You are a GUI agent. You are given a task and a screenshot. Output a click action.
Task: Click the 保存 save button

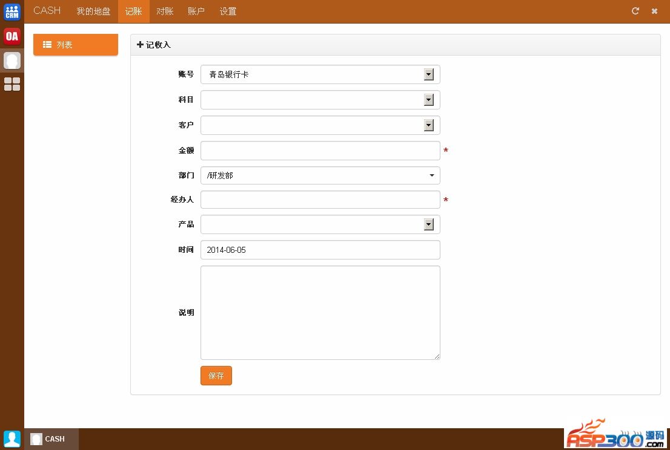coord(216,376)
